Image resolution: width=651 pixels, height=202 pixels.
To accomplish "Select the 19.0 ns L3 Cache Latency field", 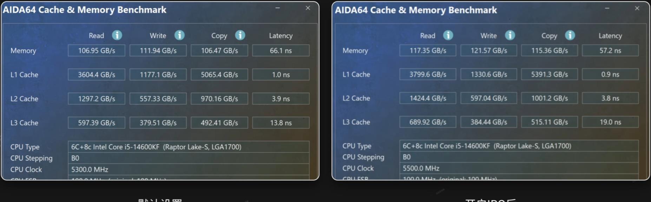I will click(x=610, y=122).
